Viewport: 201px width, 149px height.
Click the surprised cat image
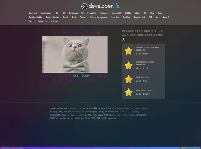point(75,54)
